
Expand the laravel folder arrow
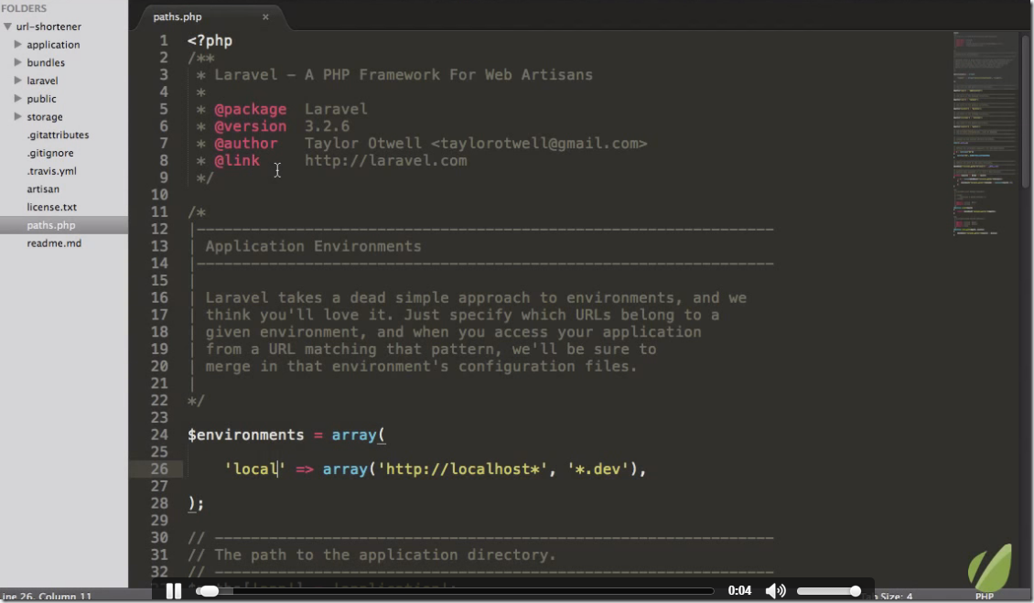click(17, 80)
